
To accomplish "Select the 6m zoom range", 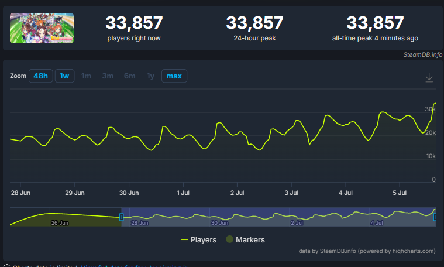I will (129, 76).
